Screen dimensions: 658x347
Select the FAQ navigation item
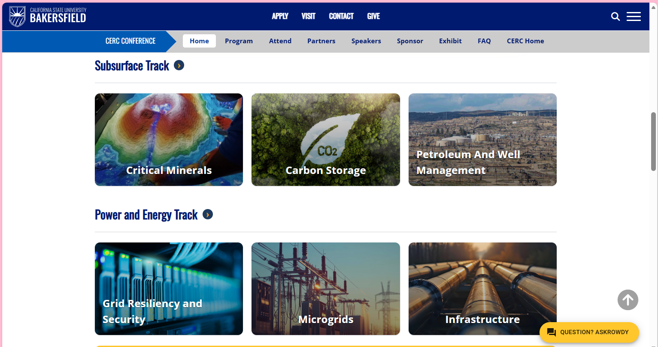click(x=484, y=41)
